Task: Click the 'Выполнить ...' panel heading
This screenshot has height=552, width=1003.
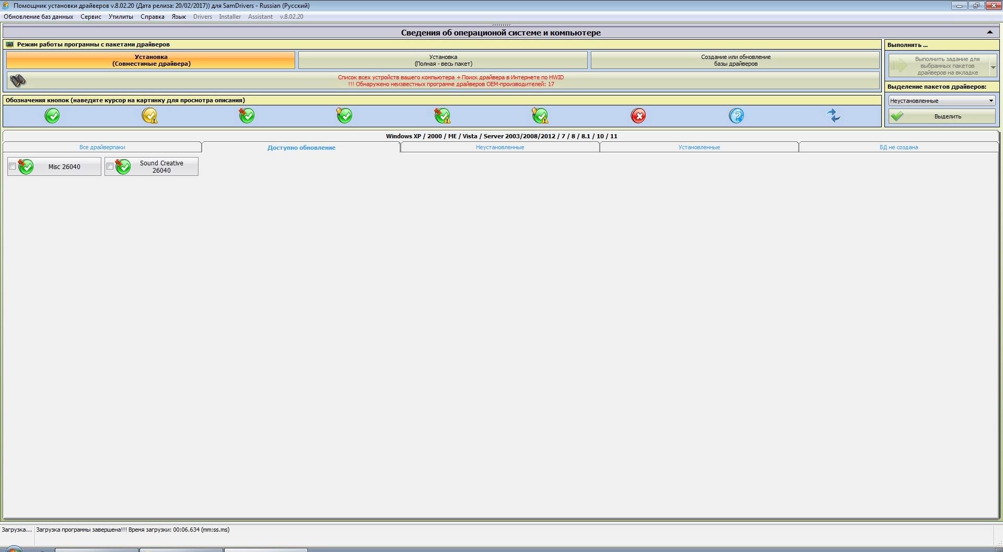Action: point(907,45)
